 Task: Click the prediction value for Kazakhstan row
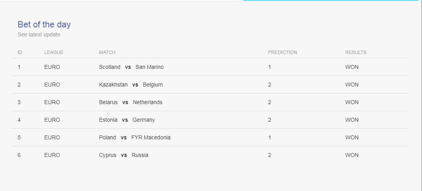tap(270, 85)
